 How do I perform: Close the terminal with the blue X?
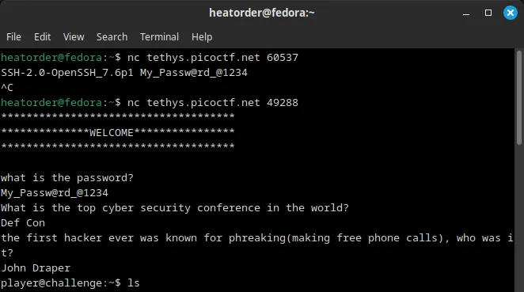[511, 13]
